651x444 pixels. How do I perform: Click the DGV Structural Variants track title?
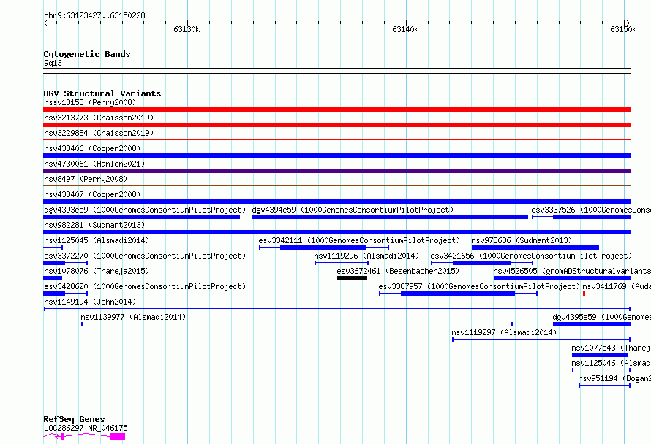click(102, 93)
